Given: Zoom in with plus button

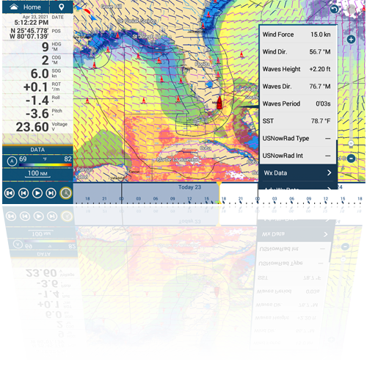Looking at the screenshot, I should point(351,39).
